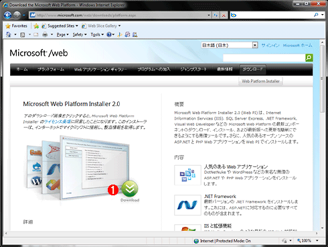Click the Print icon in the command bar
This screenshot has width=328, height=247.
click(x=45, y=35)
